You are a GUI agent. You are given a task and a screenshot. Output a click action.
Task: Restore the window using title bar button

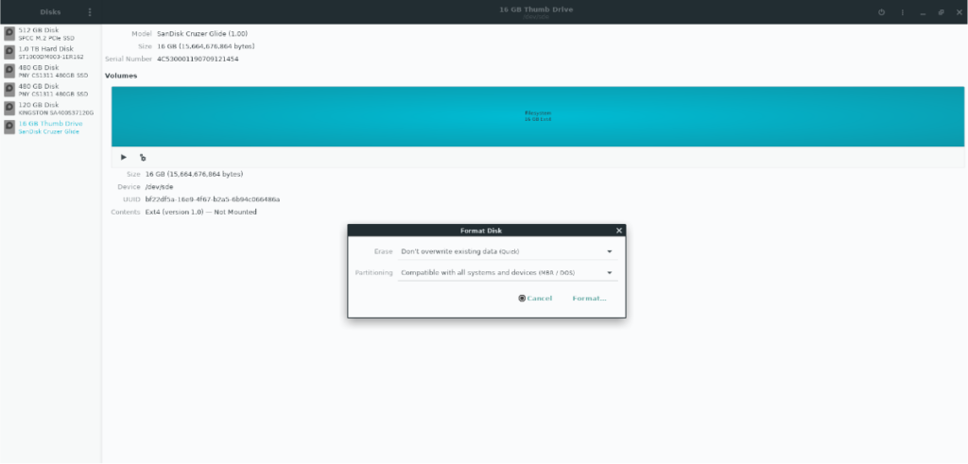(x=941, y=12)
